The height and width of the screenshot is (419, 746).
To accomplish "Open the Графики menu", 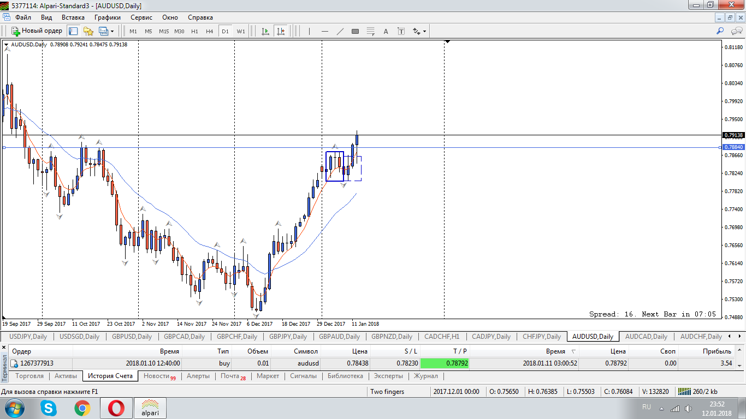I will click(107, 17).
